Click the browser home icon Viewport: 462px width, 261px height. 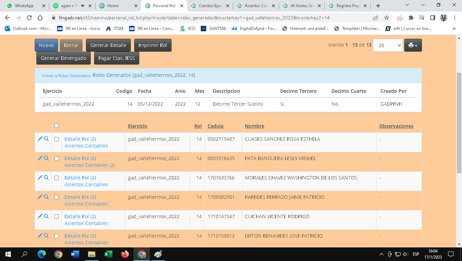40,18
